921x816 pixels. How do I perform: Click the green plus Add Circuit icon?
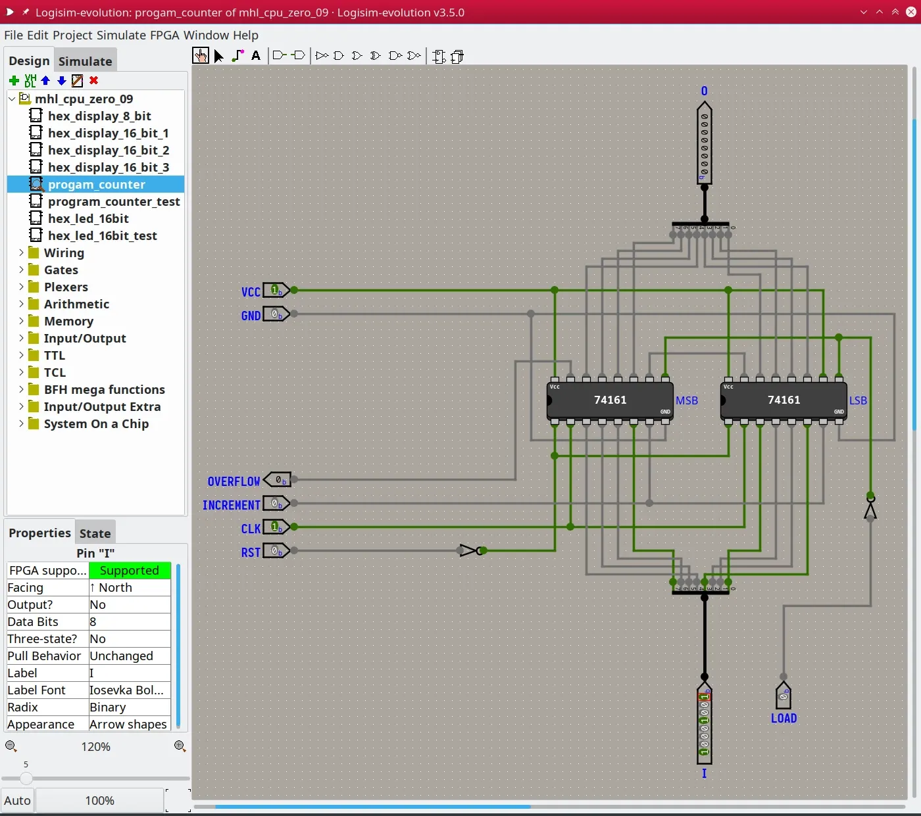pos(14,80)
